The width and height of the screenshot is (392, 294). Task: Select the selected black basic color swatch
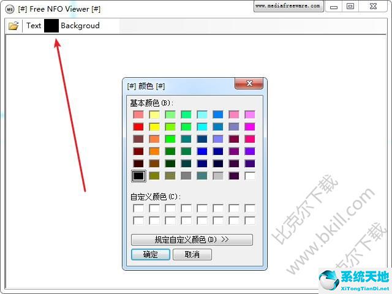(x=138, y=176)
